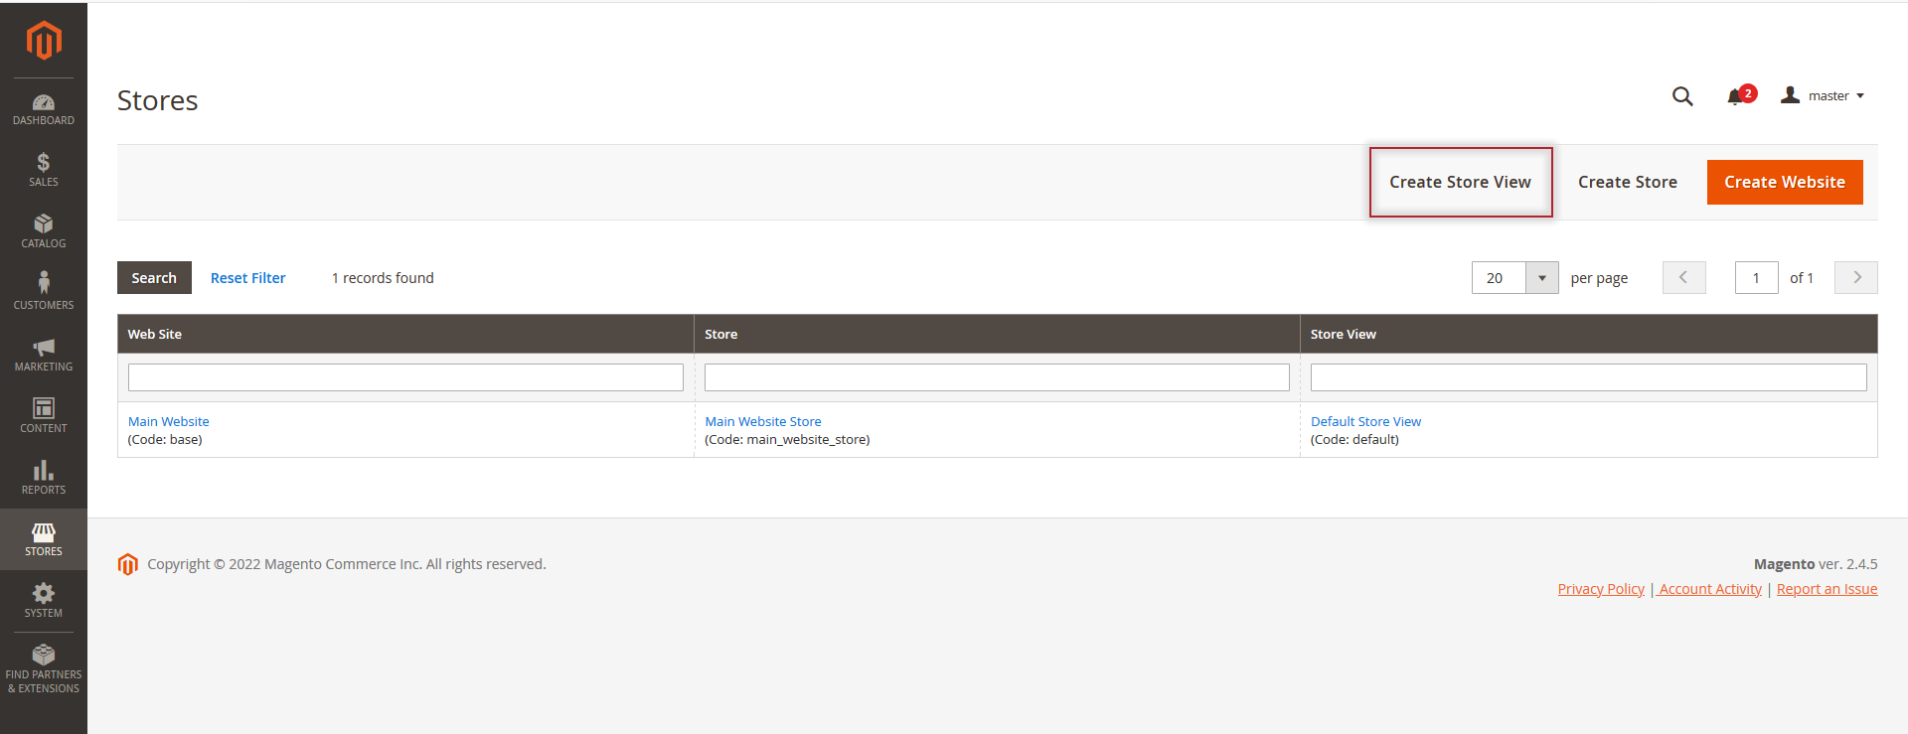The height and width of the screenshot is (734, 1908).
Task: Open Account Activity link
Action: click(x=1710, y=589)
